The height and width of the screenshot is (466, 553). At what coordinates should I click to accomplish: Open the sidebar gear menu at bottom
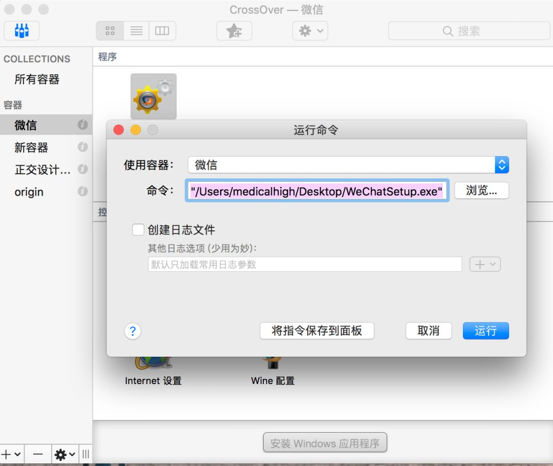[65, 454]
